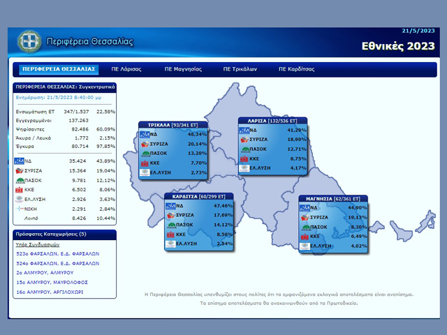Click the ΝΔ logo in the ΤΡΙΚΑΛΑ box
Screen dimensions: 447x335
pyautogui.click(x=146, y=134)
